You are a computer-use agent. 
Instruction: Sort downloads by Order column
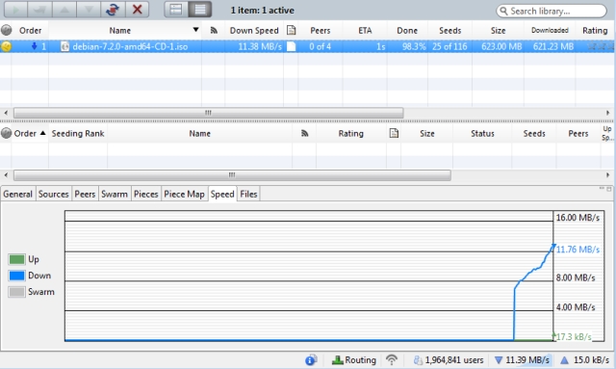click(x=30, y=31)
